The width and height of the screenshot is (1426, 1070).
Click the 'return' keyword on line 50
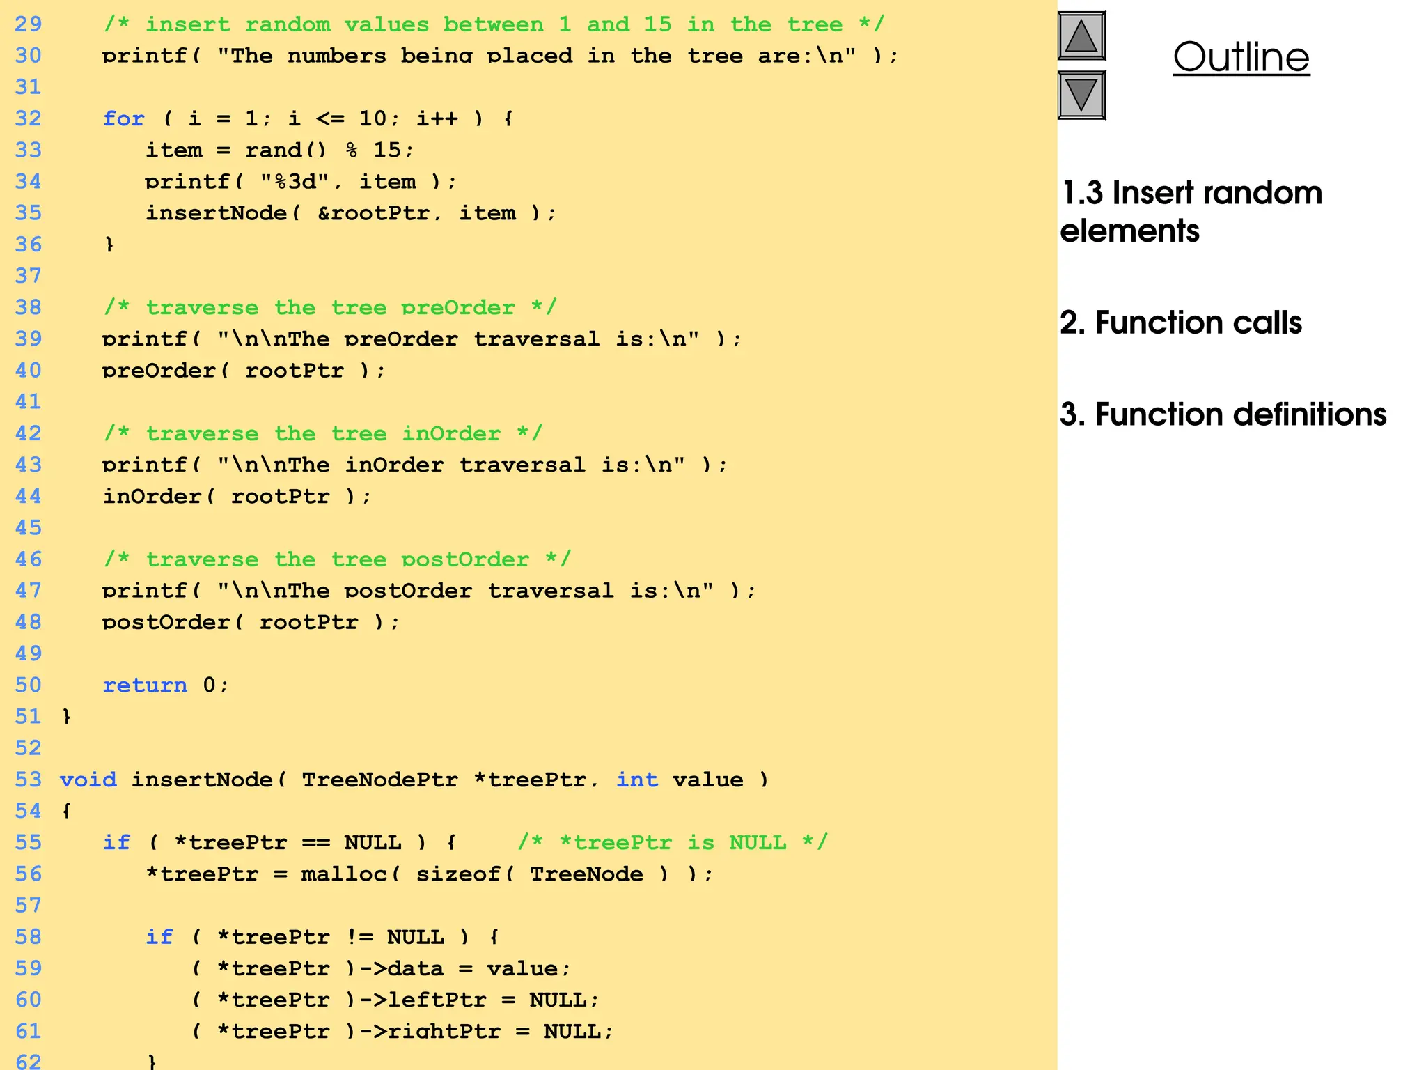click(x=145, y=685)
